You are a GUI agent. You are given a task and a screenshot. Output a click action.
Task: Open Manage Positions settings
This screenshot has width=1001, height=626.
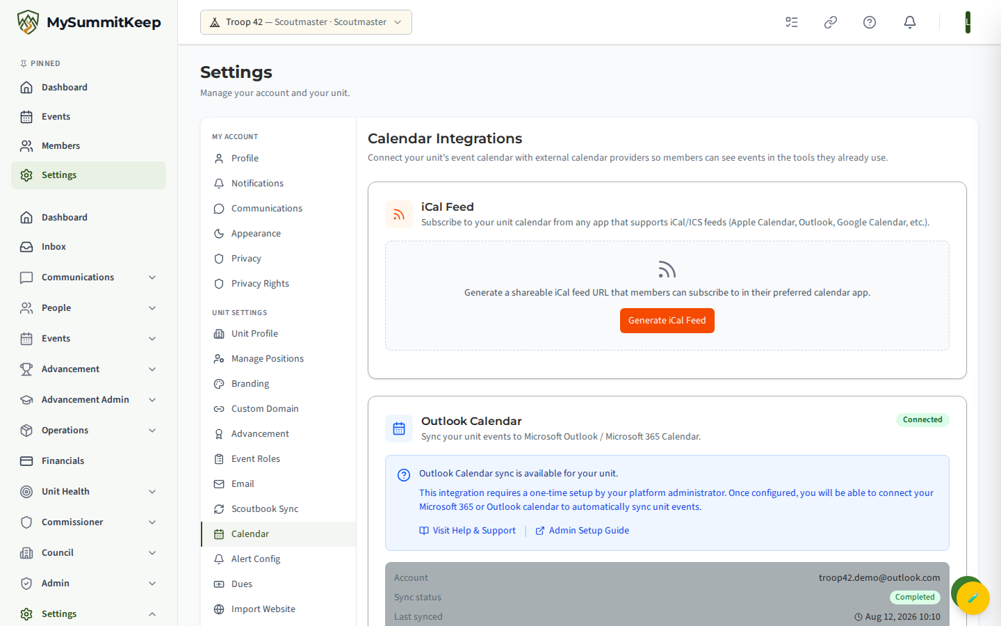point(278,359)
